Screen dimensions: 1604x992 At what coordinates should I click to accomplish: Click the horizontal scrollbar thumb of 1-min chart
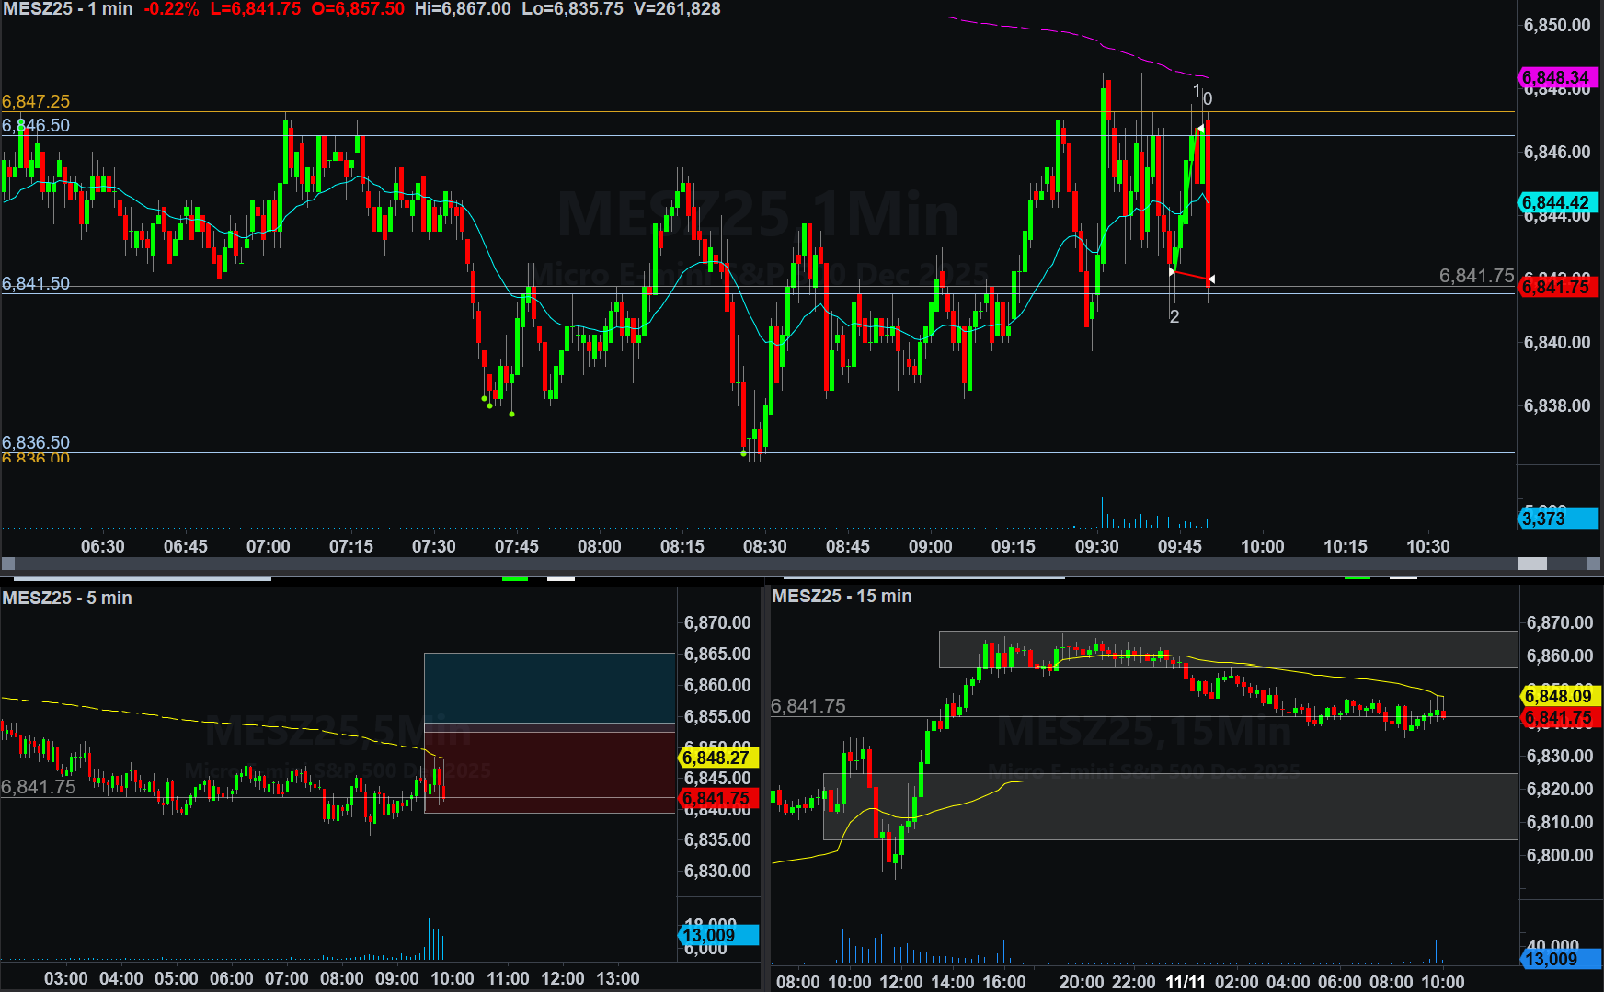pyautogui.click(x=1531, y=564)
